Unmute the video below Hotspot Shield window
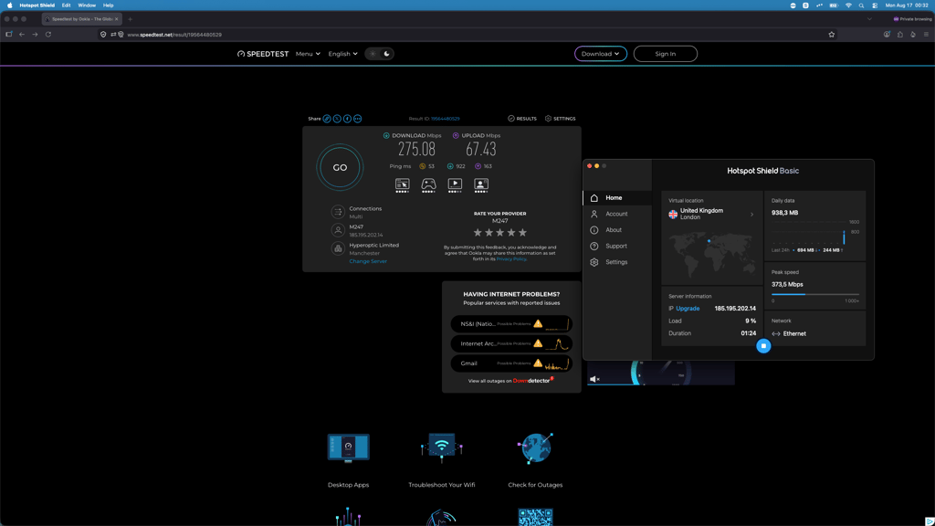The height and width of the screenshot is (526, 935). pyautogui.click(x=594, y=379)
